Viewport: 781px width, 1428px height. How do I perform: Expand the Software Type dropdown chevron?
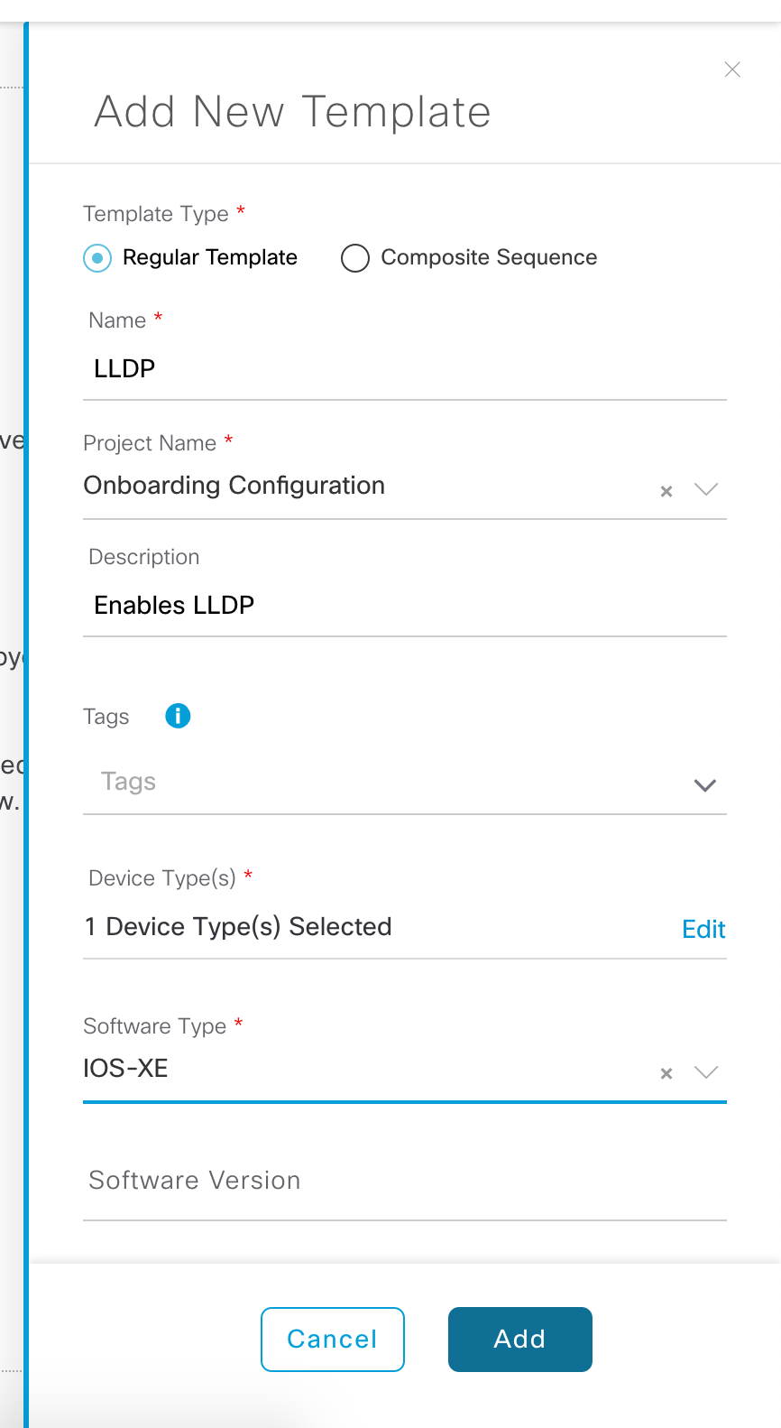coord(706,1072)
